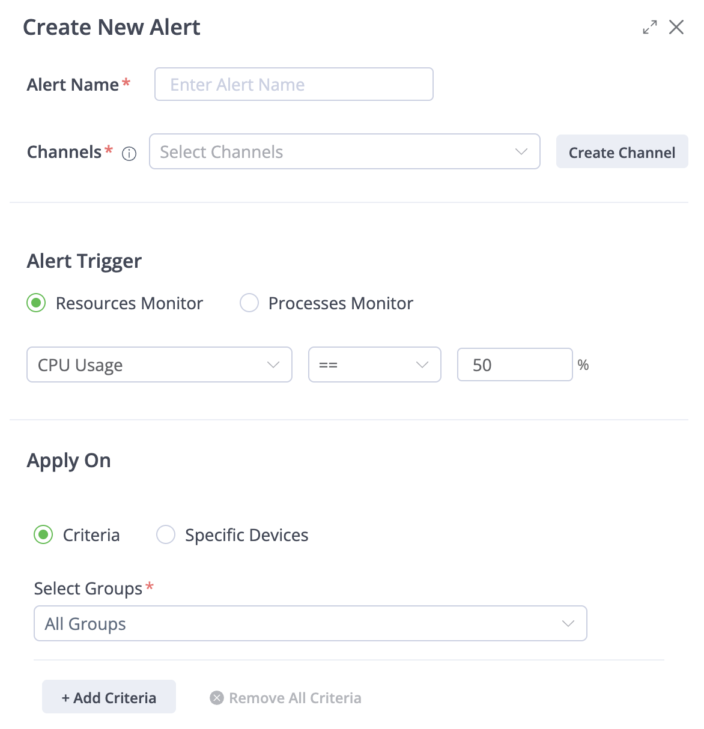Select the Resources Monitor radio button

tap(37, 303)
